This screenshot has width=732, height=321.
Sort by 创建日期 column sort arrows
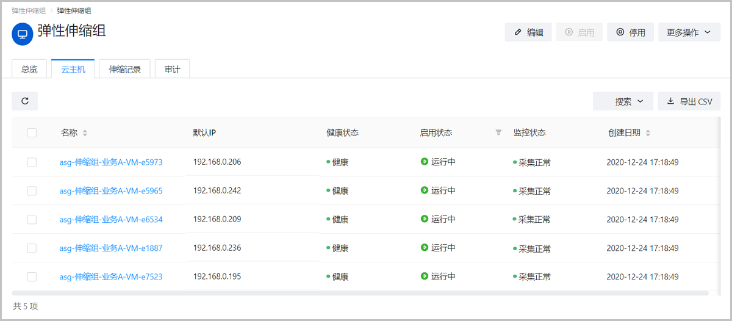pyautogui.click(x=648, y=133)
